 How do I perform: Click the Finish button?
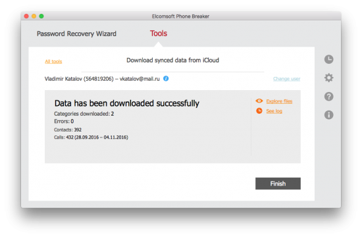tap(278, 183)
